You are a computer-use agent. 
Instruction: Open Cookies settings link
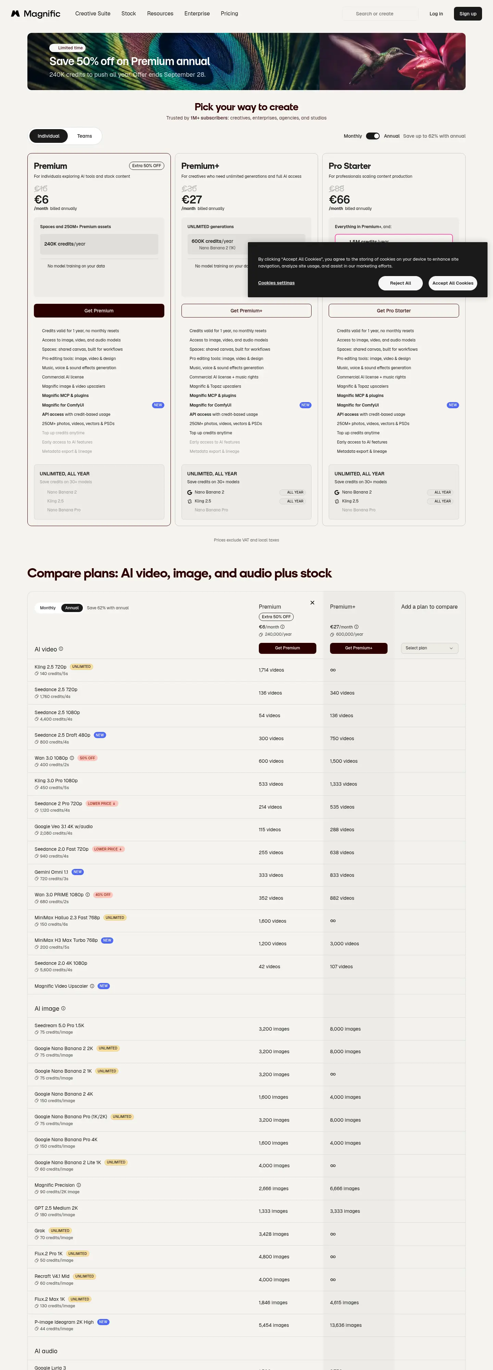(276, 283)
